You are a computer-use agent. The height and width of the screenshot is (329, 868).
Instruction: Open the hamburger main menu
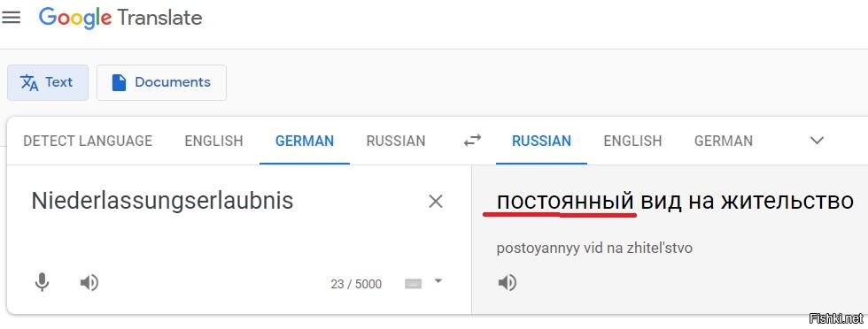pyautogui.click(x=11, y=18)
